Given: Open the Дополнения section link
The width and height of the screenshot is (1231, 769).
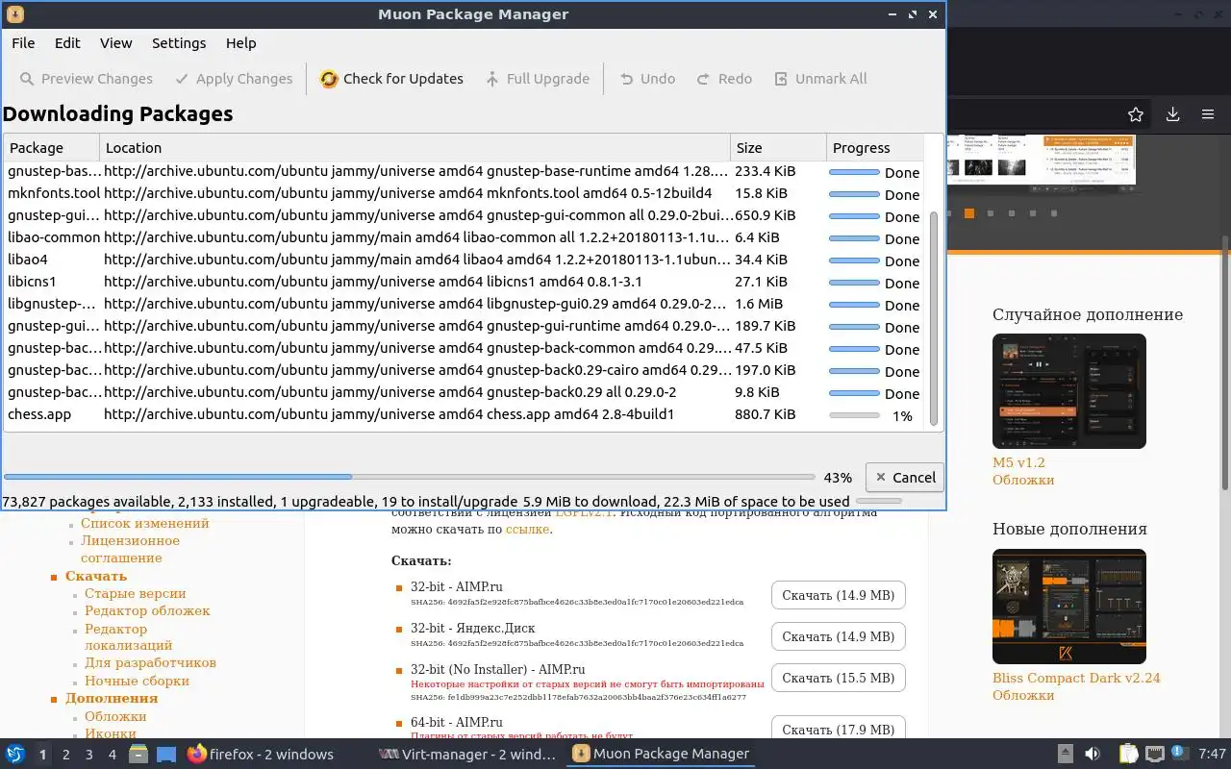Looking at the screenshot, I should (112, 698).
